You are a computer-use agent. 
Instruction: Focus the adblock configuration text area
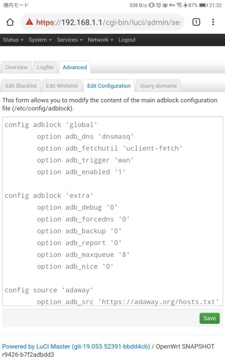[112, 211]
